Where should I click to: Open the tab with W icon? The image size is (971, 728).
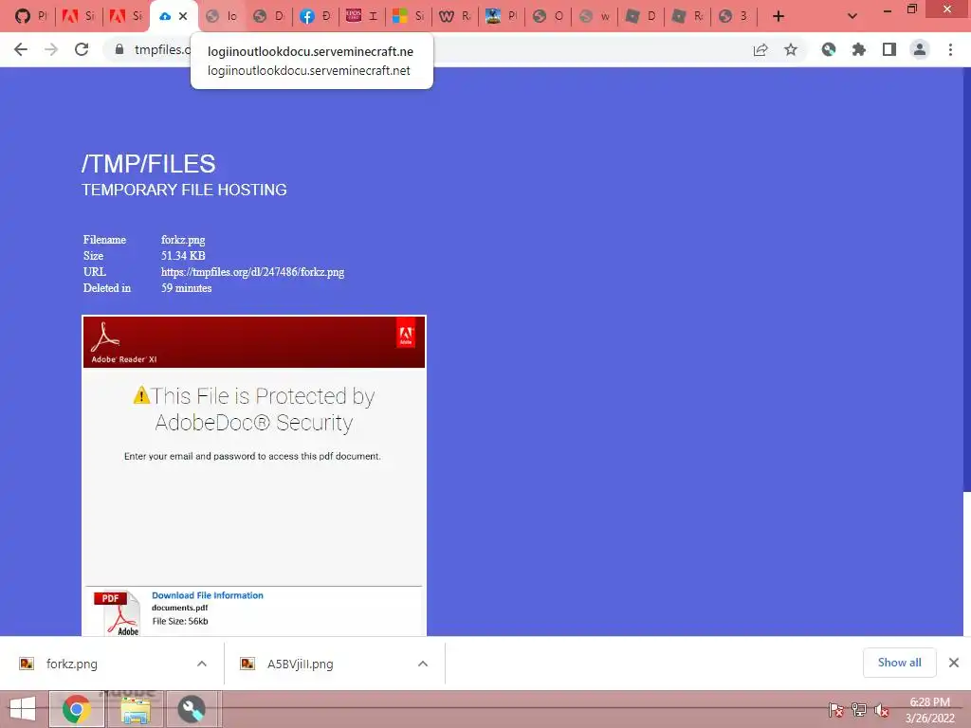(x=454, y=16)
